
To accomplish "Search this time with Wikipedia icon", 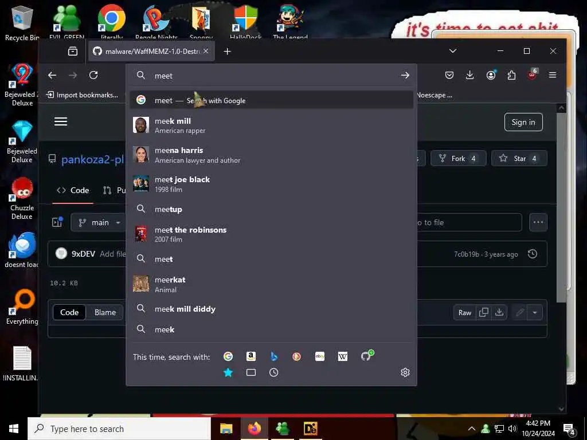I will pyautogui.click(x=343, y=356).
